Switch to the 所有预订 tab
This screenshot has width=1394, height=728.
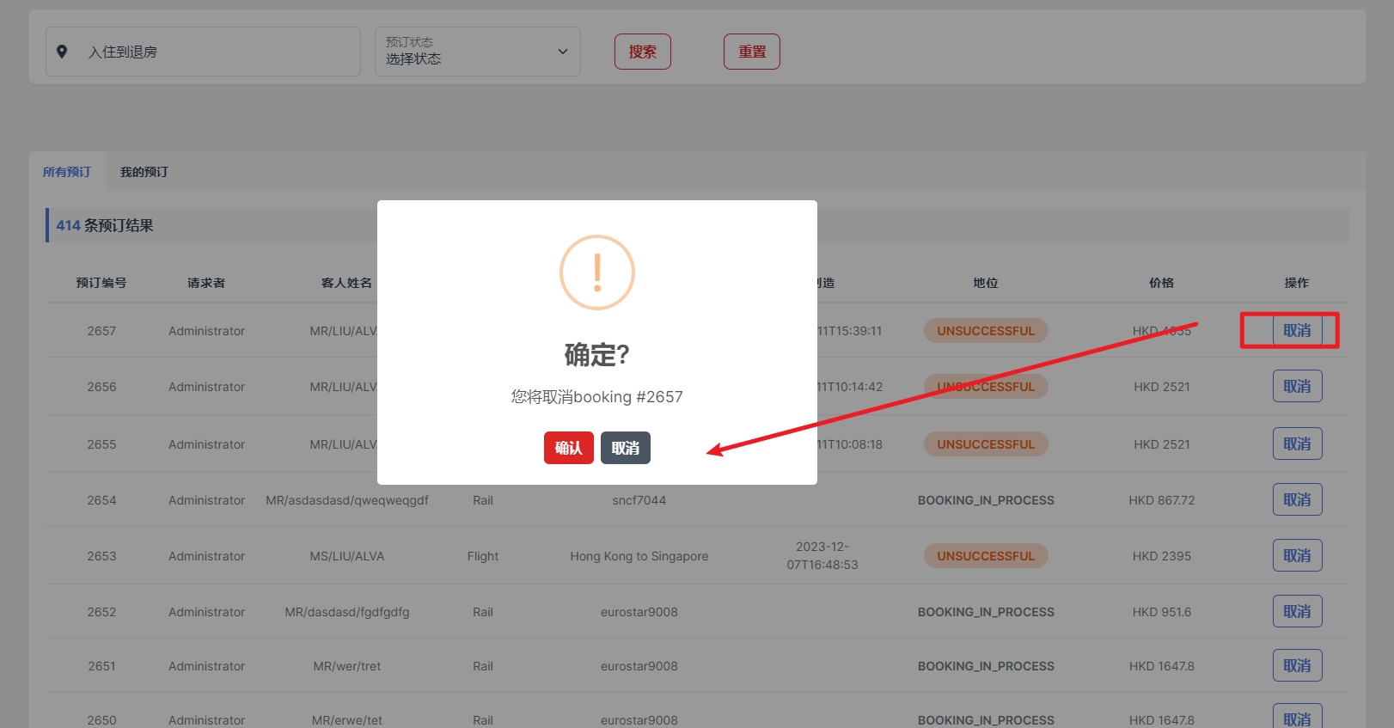pyautogui.click(x=67, y=172)
